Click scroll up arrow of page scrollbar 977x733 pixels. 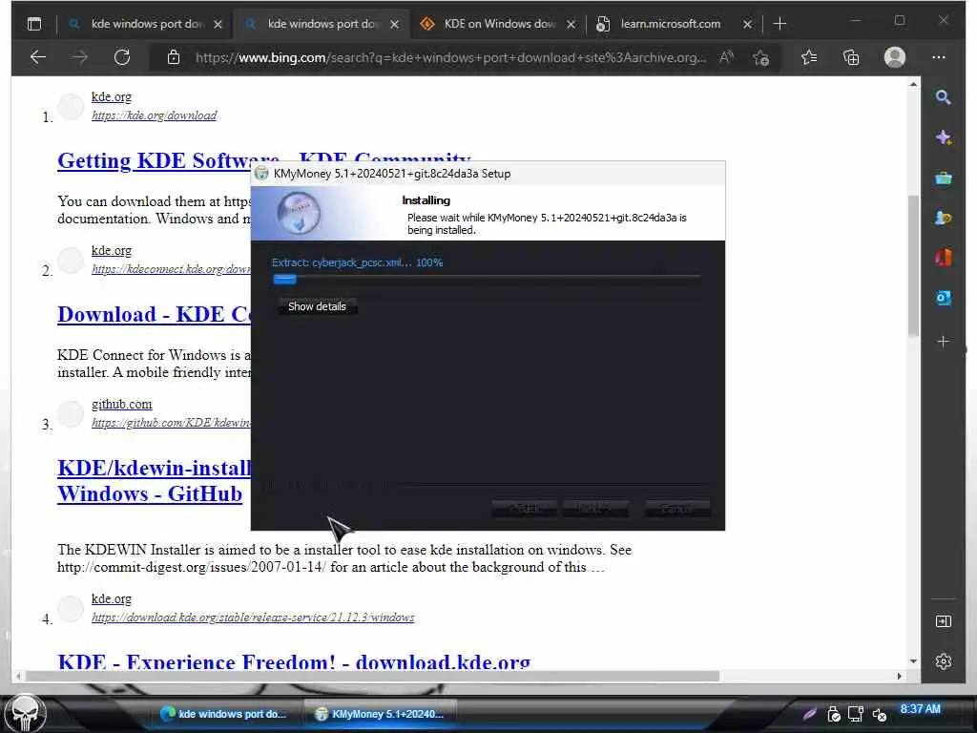click(913, 84)
